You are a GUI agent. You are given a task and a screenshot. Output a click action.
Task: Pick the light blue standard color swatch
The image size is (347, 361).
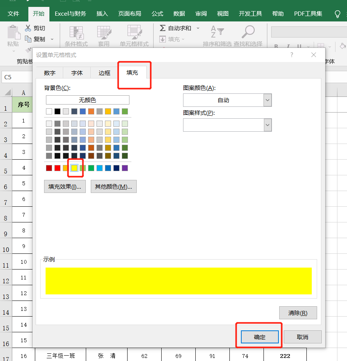click(100, 168)
